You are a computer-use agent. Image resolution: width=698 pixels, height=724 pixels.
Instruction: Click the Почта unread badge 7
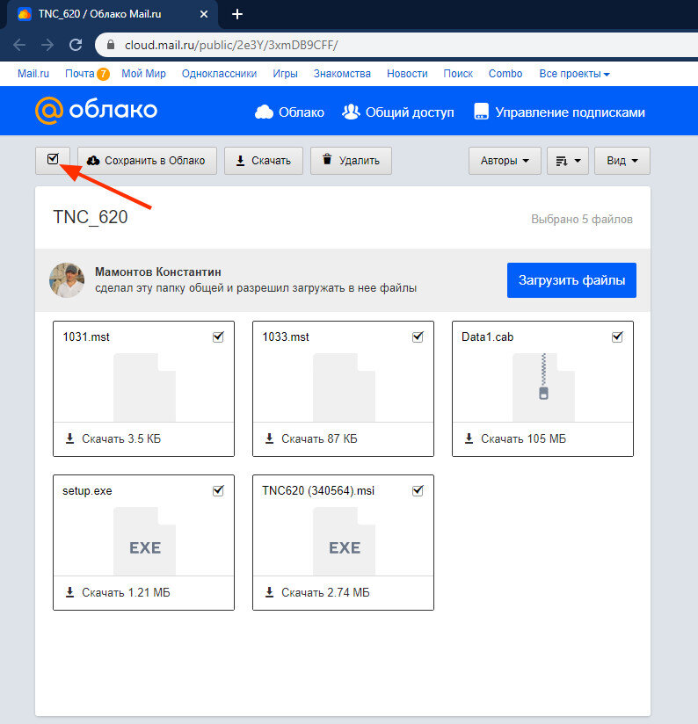pos(103,74)
